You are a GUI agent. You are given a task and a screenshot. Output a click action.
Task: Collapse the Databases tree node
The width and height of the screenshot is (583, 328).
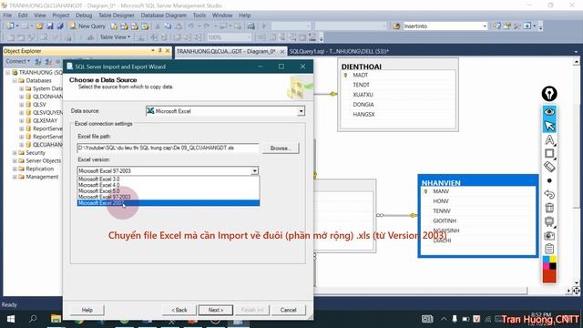pos(15,80)
